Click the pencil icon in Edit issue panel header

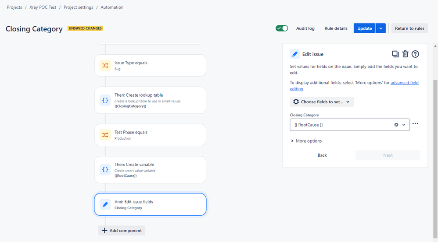[294, 54]
